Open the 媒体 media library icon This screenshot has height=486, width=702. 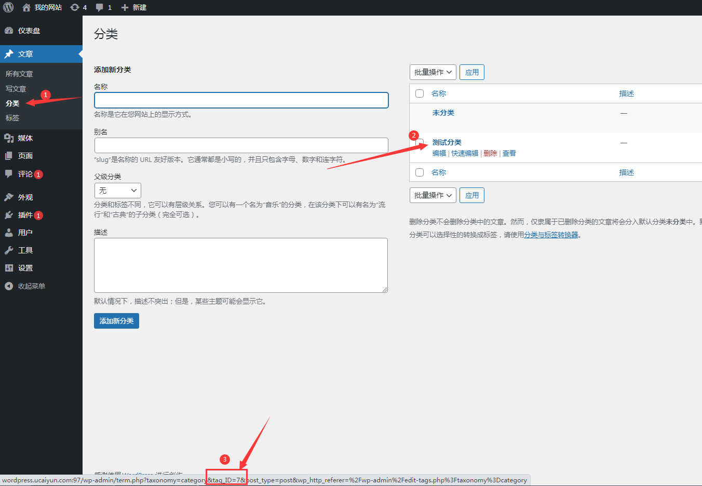click(x=9, y=138)
